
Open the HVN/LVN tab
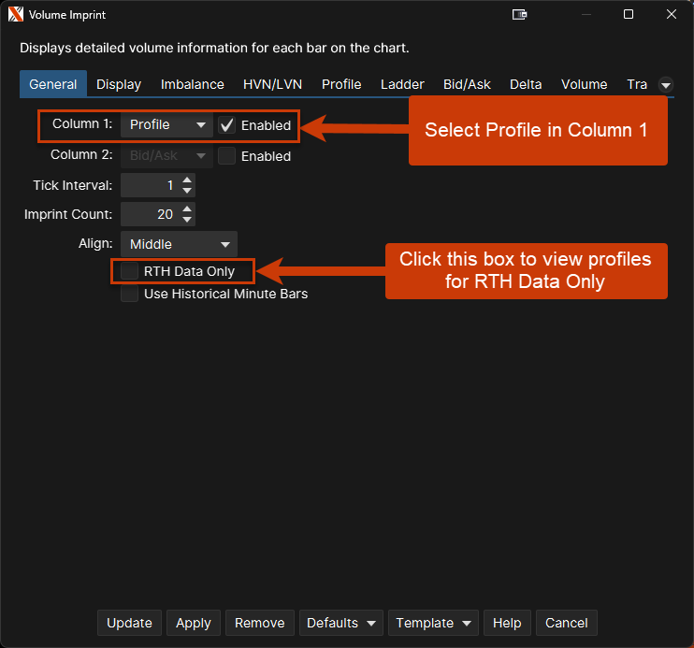pos(272,84)
